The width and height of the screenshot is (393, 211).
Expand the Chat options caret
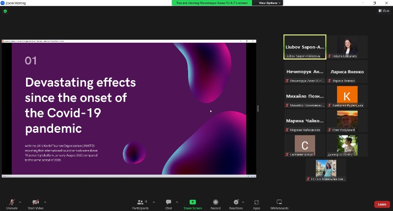point(177,202)
